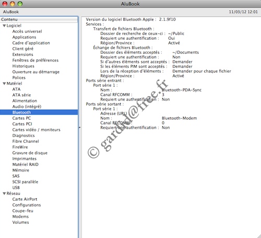This screenshot has width=261, height=238.
Task: Click 'Demander pour chaque fichier' value
Action: [201, 71]
